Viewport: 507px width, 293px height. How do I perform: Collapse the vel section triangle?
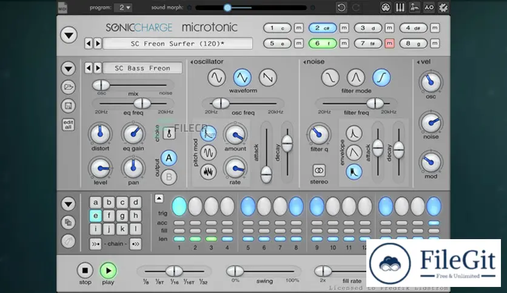click(418, 62)
